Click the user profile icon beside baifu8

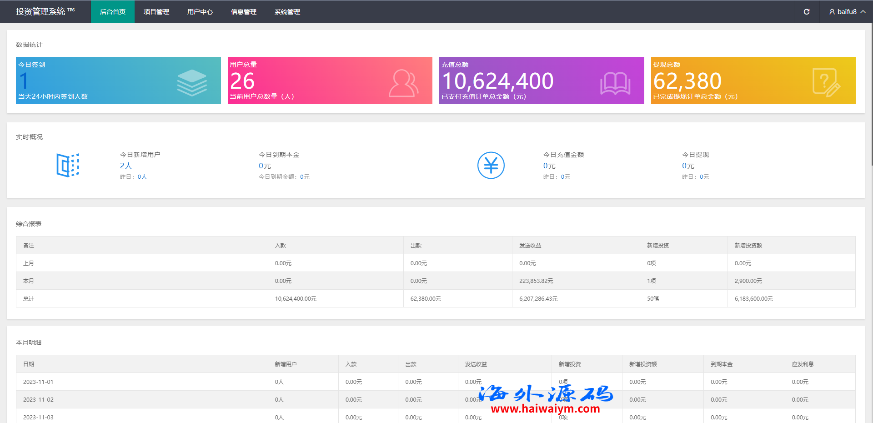click(x=832, y=12)
